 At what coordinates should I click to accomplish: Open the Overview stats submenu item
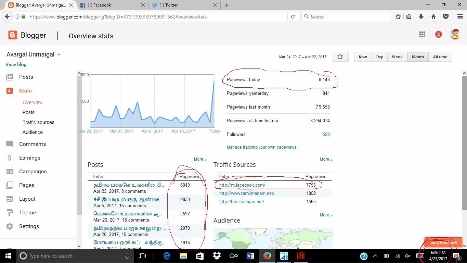click(33, 102)
